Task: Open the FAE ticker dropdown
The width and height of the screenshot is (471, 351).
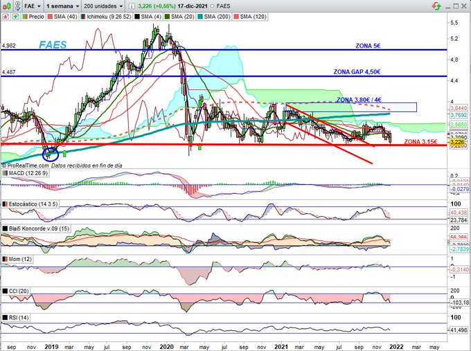Action: [x=33, y=6]
